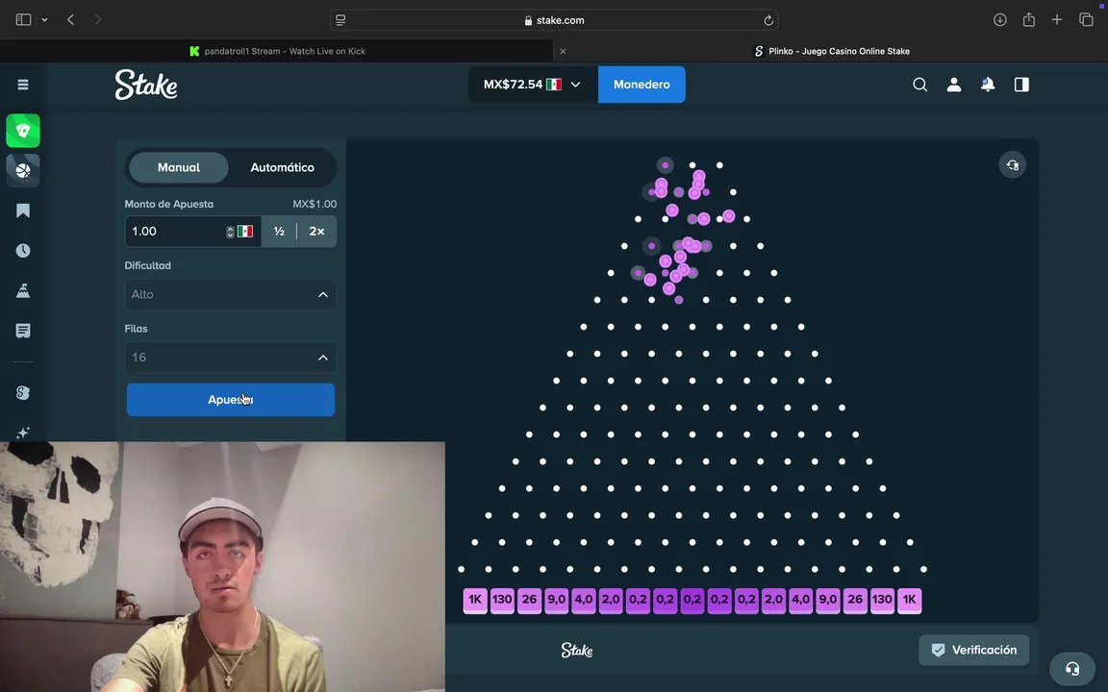Click the Mexican flag currency icon in bet field
Screen dimensions: 1108x692
tap(245, 232)
